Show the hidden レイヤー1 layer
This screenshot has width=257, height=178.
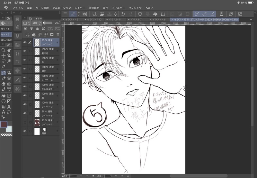tap(25, 122)
